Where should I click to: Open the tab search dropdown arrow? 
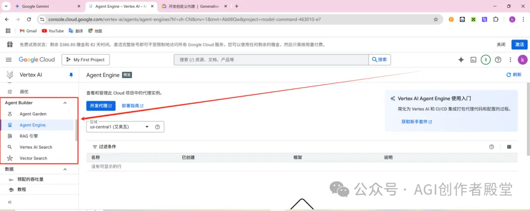coord(6,6)
